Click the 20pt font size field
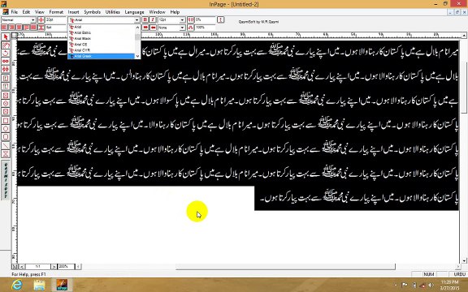 (x=55, y=19)
